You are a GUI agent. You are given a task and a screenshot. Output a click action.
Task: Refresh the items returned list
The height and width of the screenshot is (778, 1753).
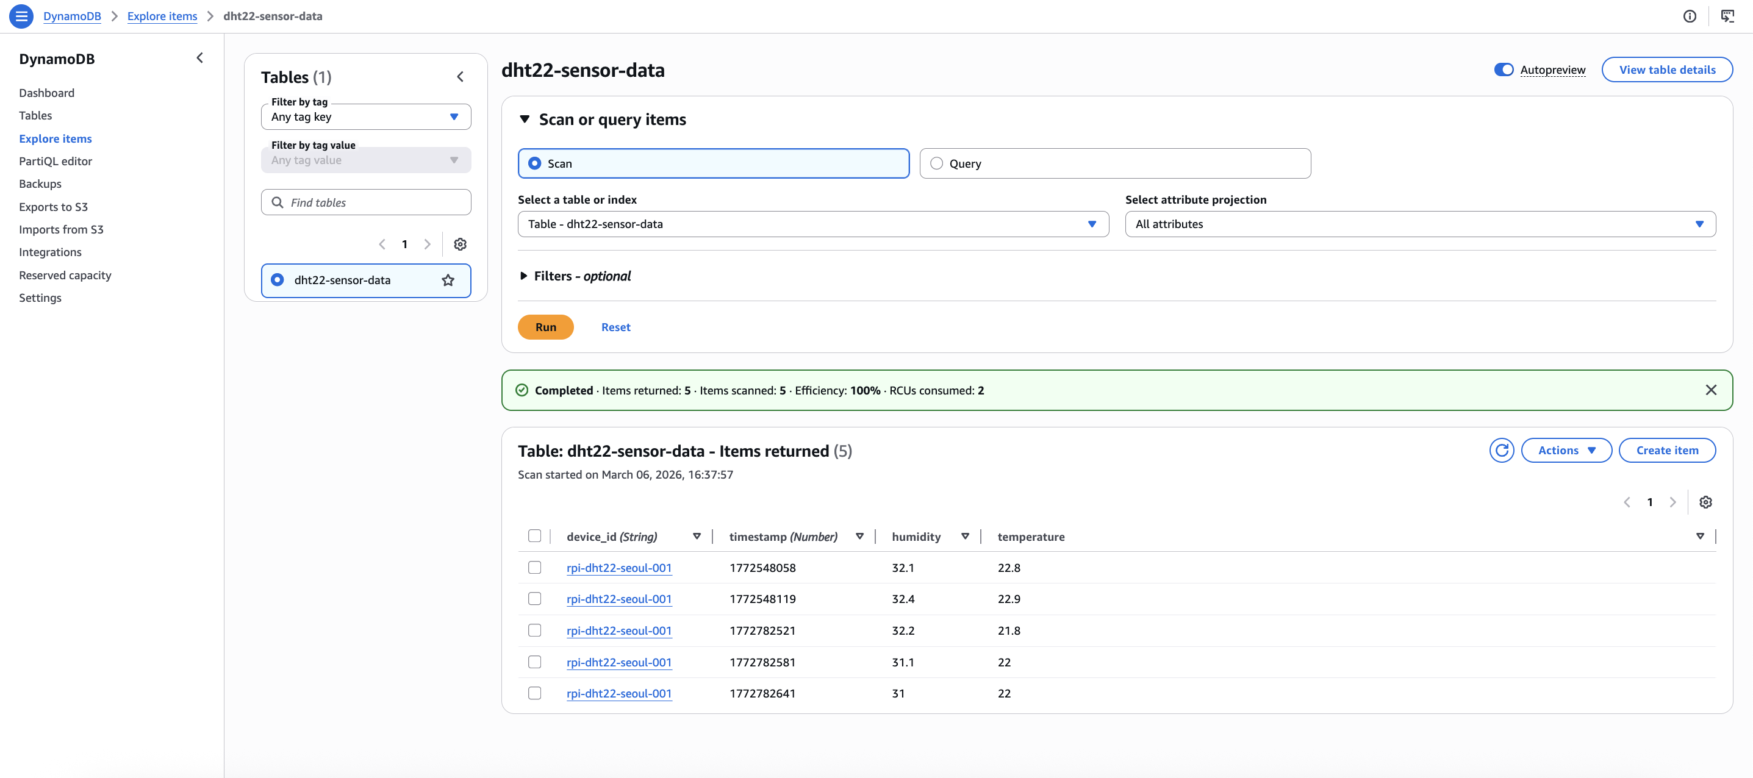[1501, 450]
